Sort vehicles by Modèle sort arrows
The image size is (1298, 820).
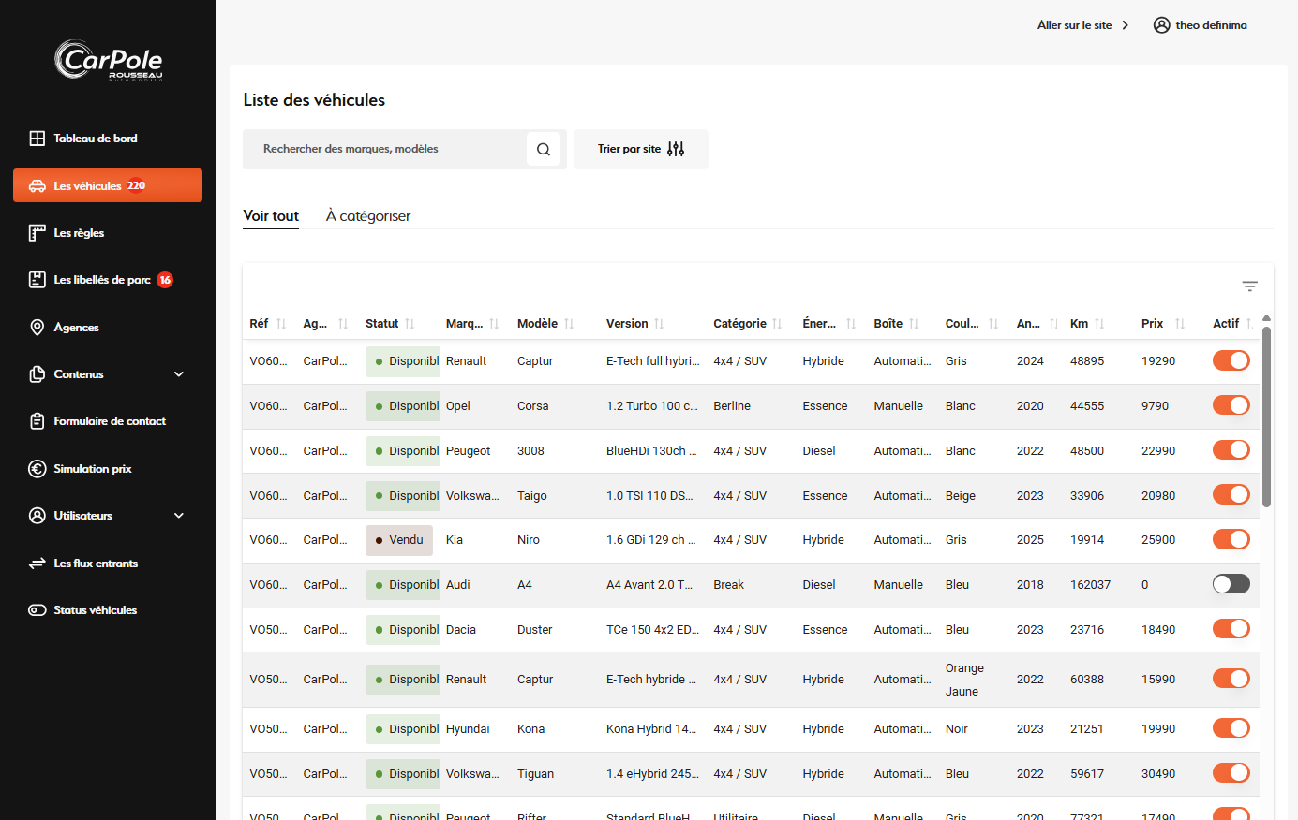coord(569,324)
